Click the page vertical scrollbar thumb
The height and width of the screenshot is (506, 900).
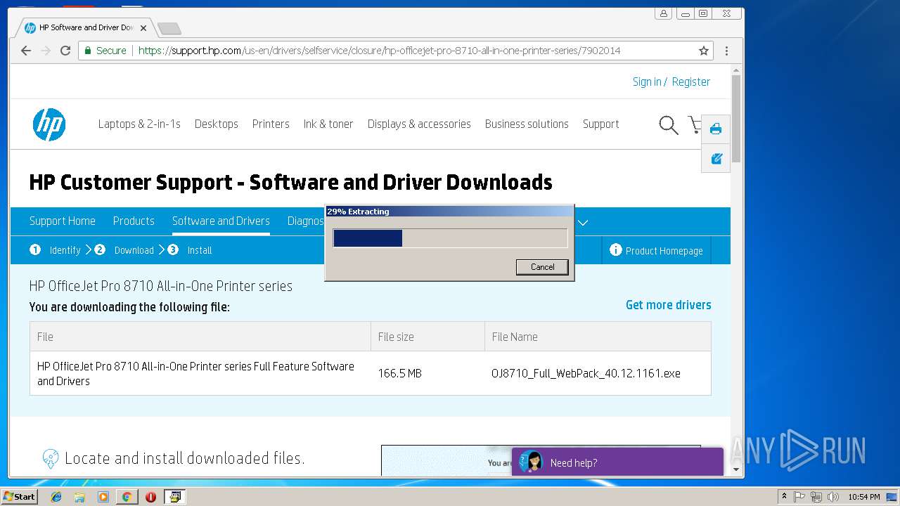tap(736, 118)
